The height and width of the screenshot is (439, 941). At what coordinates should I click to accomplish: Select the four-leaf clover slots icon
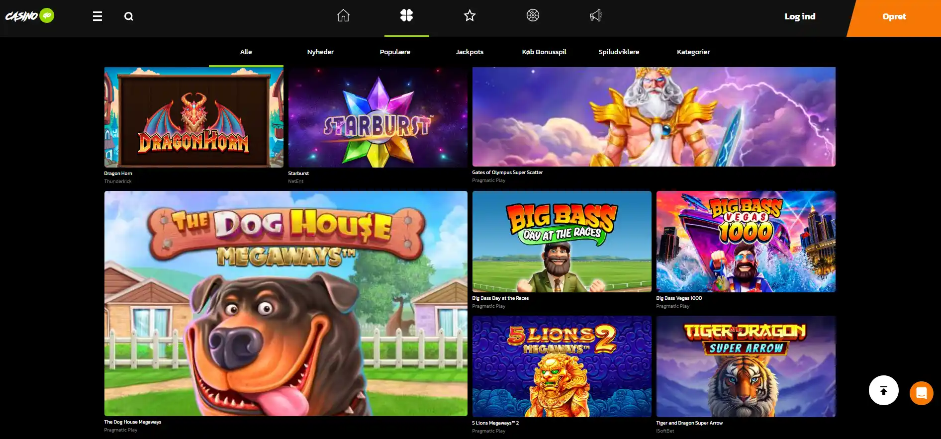coord(406,16)
